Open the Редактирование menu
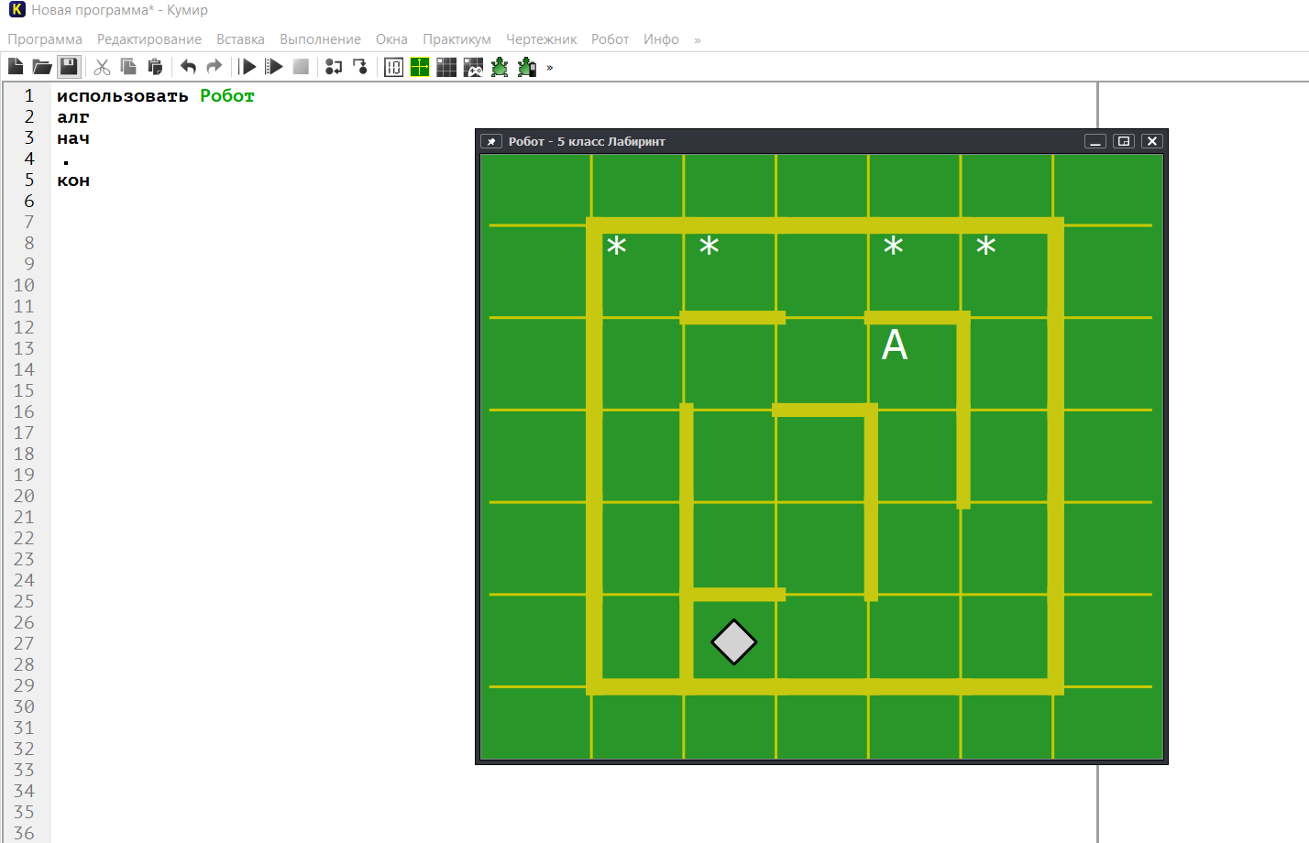Screen dimensions: 1309x843 pyautogui.click(x=149, y=39)
